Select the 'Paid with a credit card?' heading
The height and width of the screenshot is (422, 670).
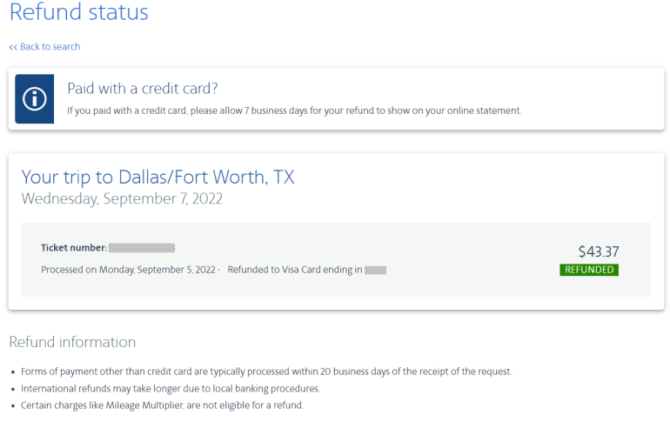(x=142, y=88)
